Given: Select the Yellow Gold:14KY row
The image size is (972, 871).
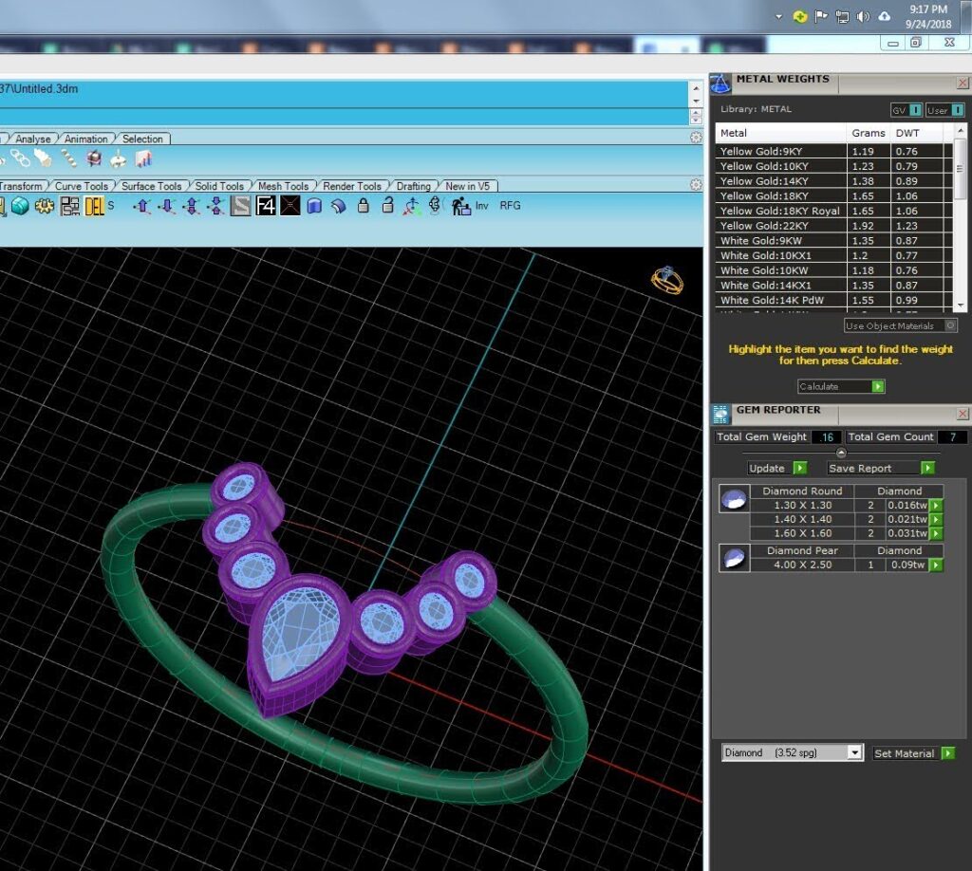Looking at the screenshot, I should coord(833,181).
